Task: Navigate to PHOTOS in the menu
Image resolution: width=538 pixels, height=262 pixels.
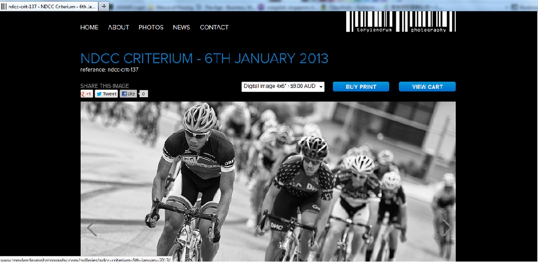Action: pos(151,27)
